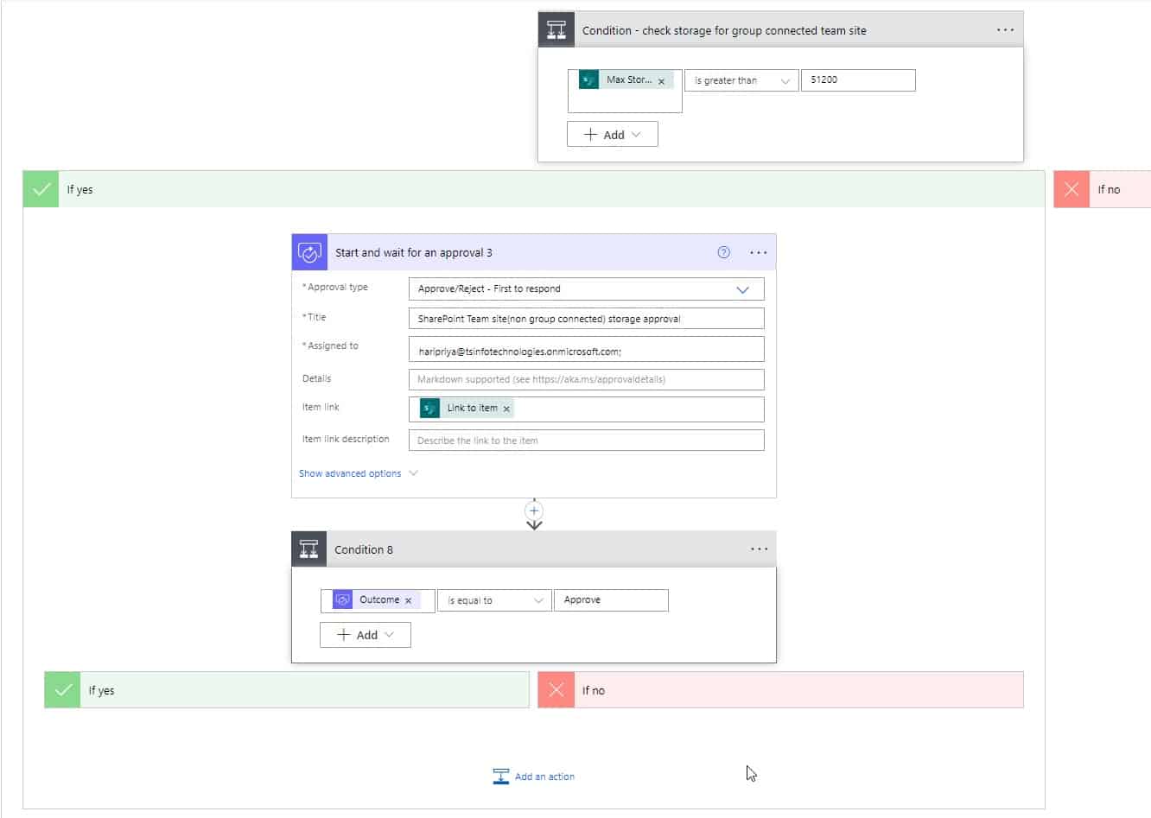Select the 'Start and wait for an approval 3' title

click(x=414, y=253)
